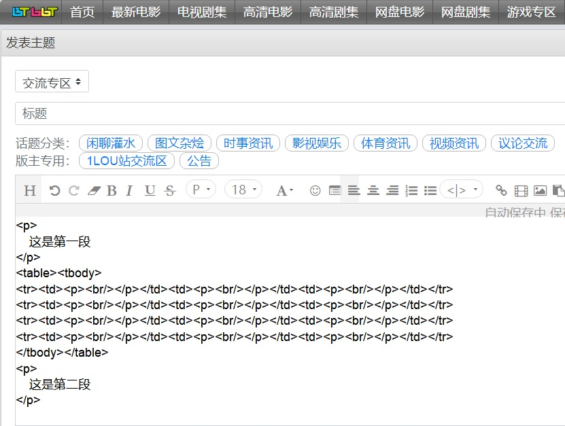
Task: Select the 闲聊灌水 topic tag
Action: point(111,143)
